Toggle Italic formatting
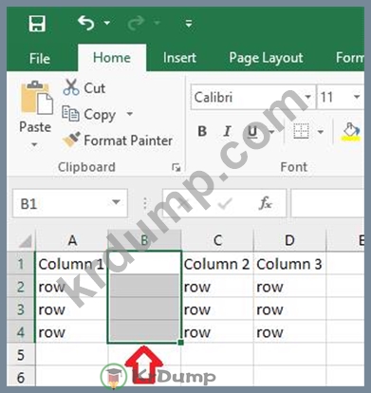Screen dimensions: 371x393 (227, 131)
